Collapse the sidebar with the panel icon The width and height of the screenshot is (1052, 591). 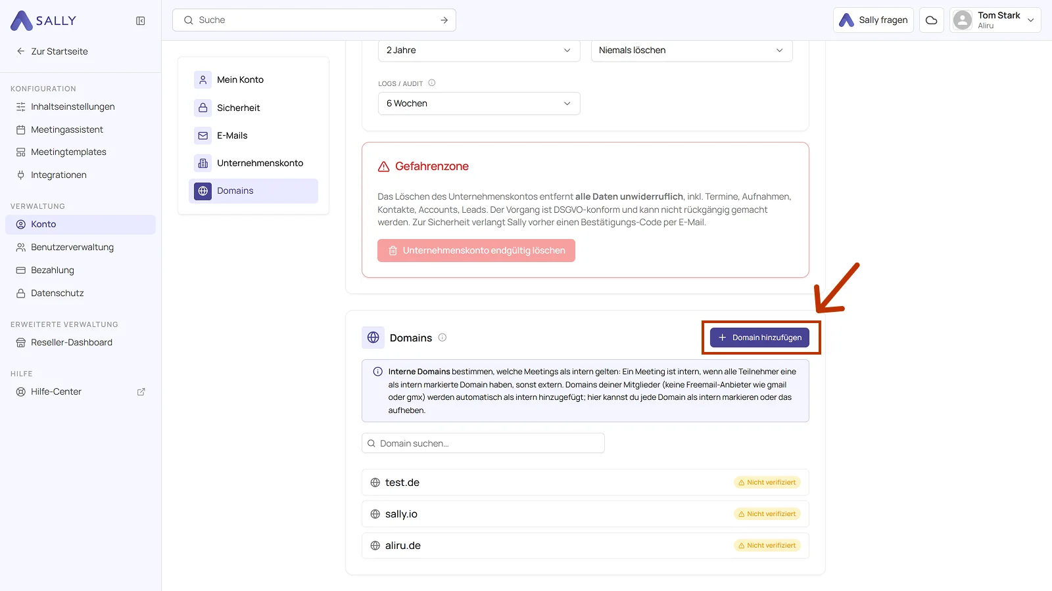click(x=140, y=20)
